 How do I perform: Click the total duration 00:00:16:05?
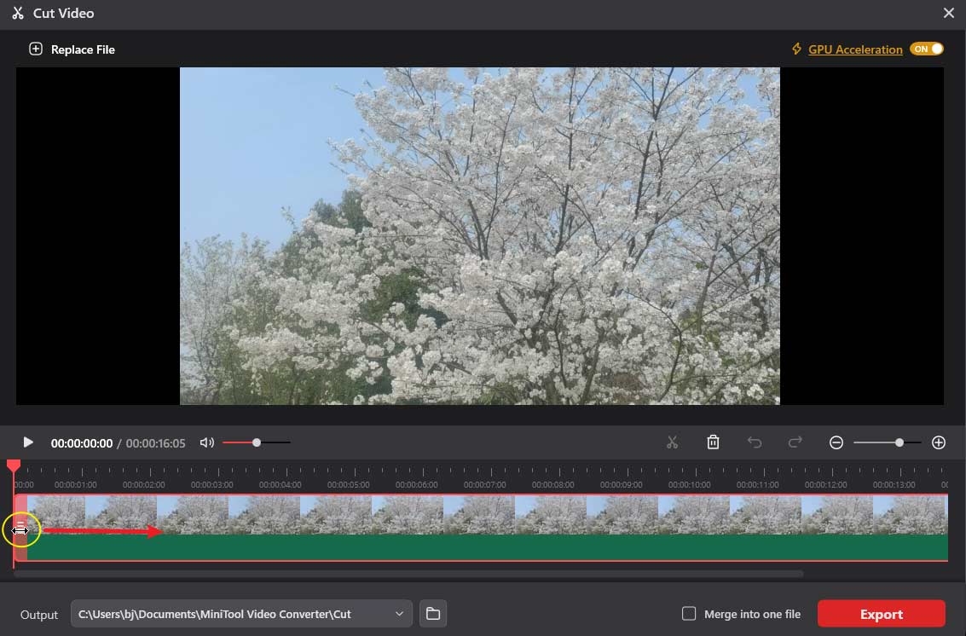click(155, 443)
